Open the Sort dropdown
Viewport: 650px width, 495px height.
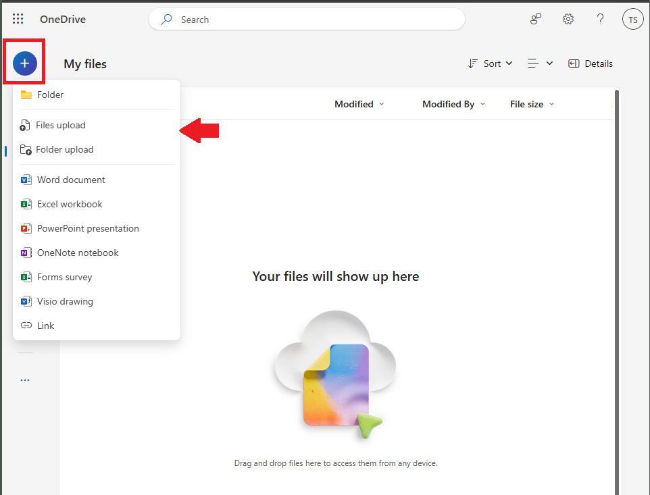pyautogui.click(x=491, y=63)
